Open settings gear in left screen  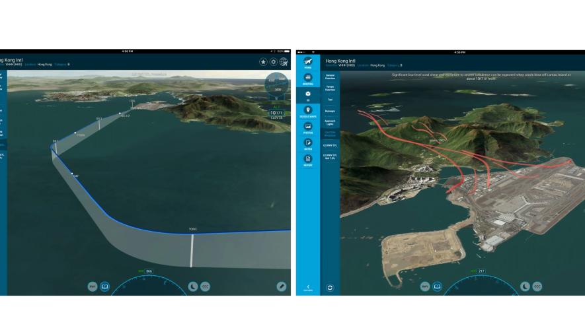[x=274, y=61]
